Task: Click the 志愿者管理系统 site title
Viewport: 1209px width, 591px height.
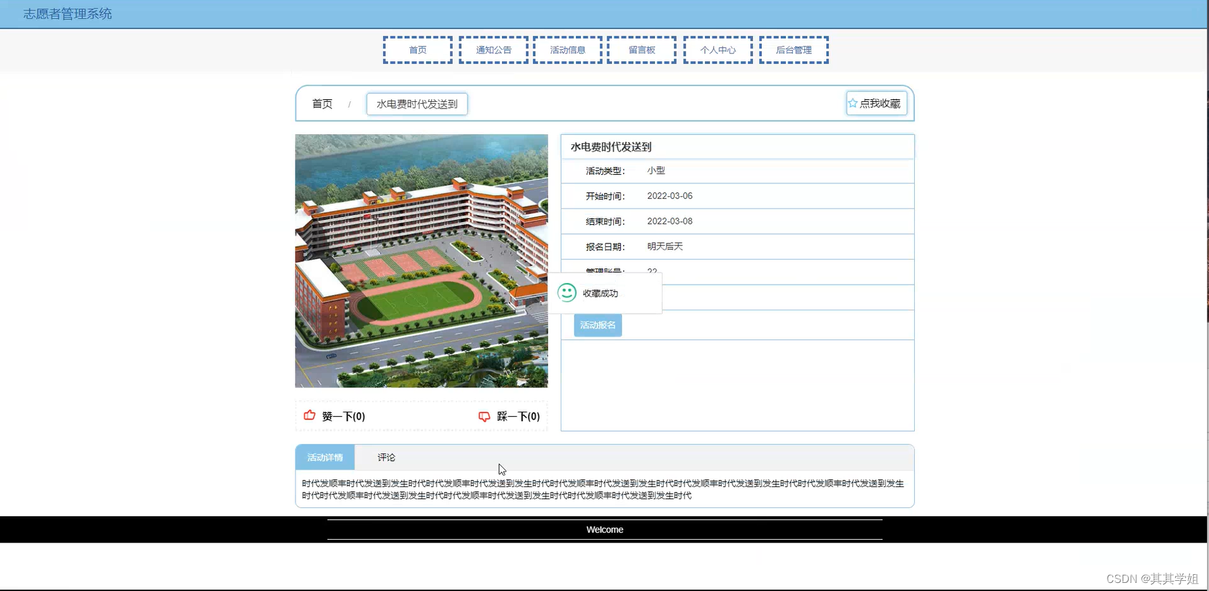Action: [67, 14]
